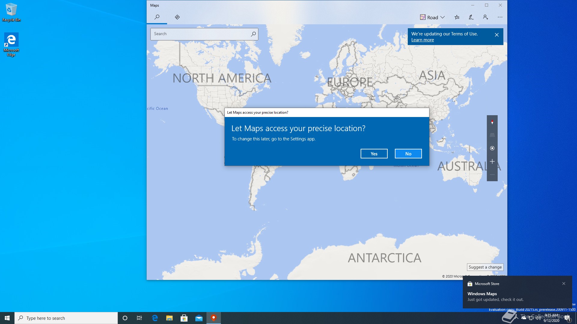Open Task View on taskbar
The image size is (577, 324).
tap(139, 318)
